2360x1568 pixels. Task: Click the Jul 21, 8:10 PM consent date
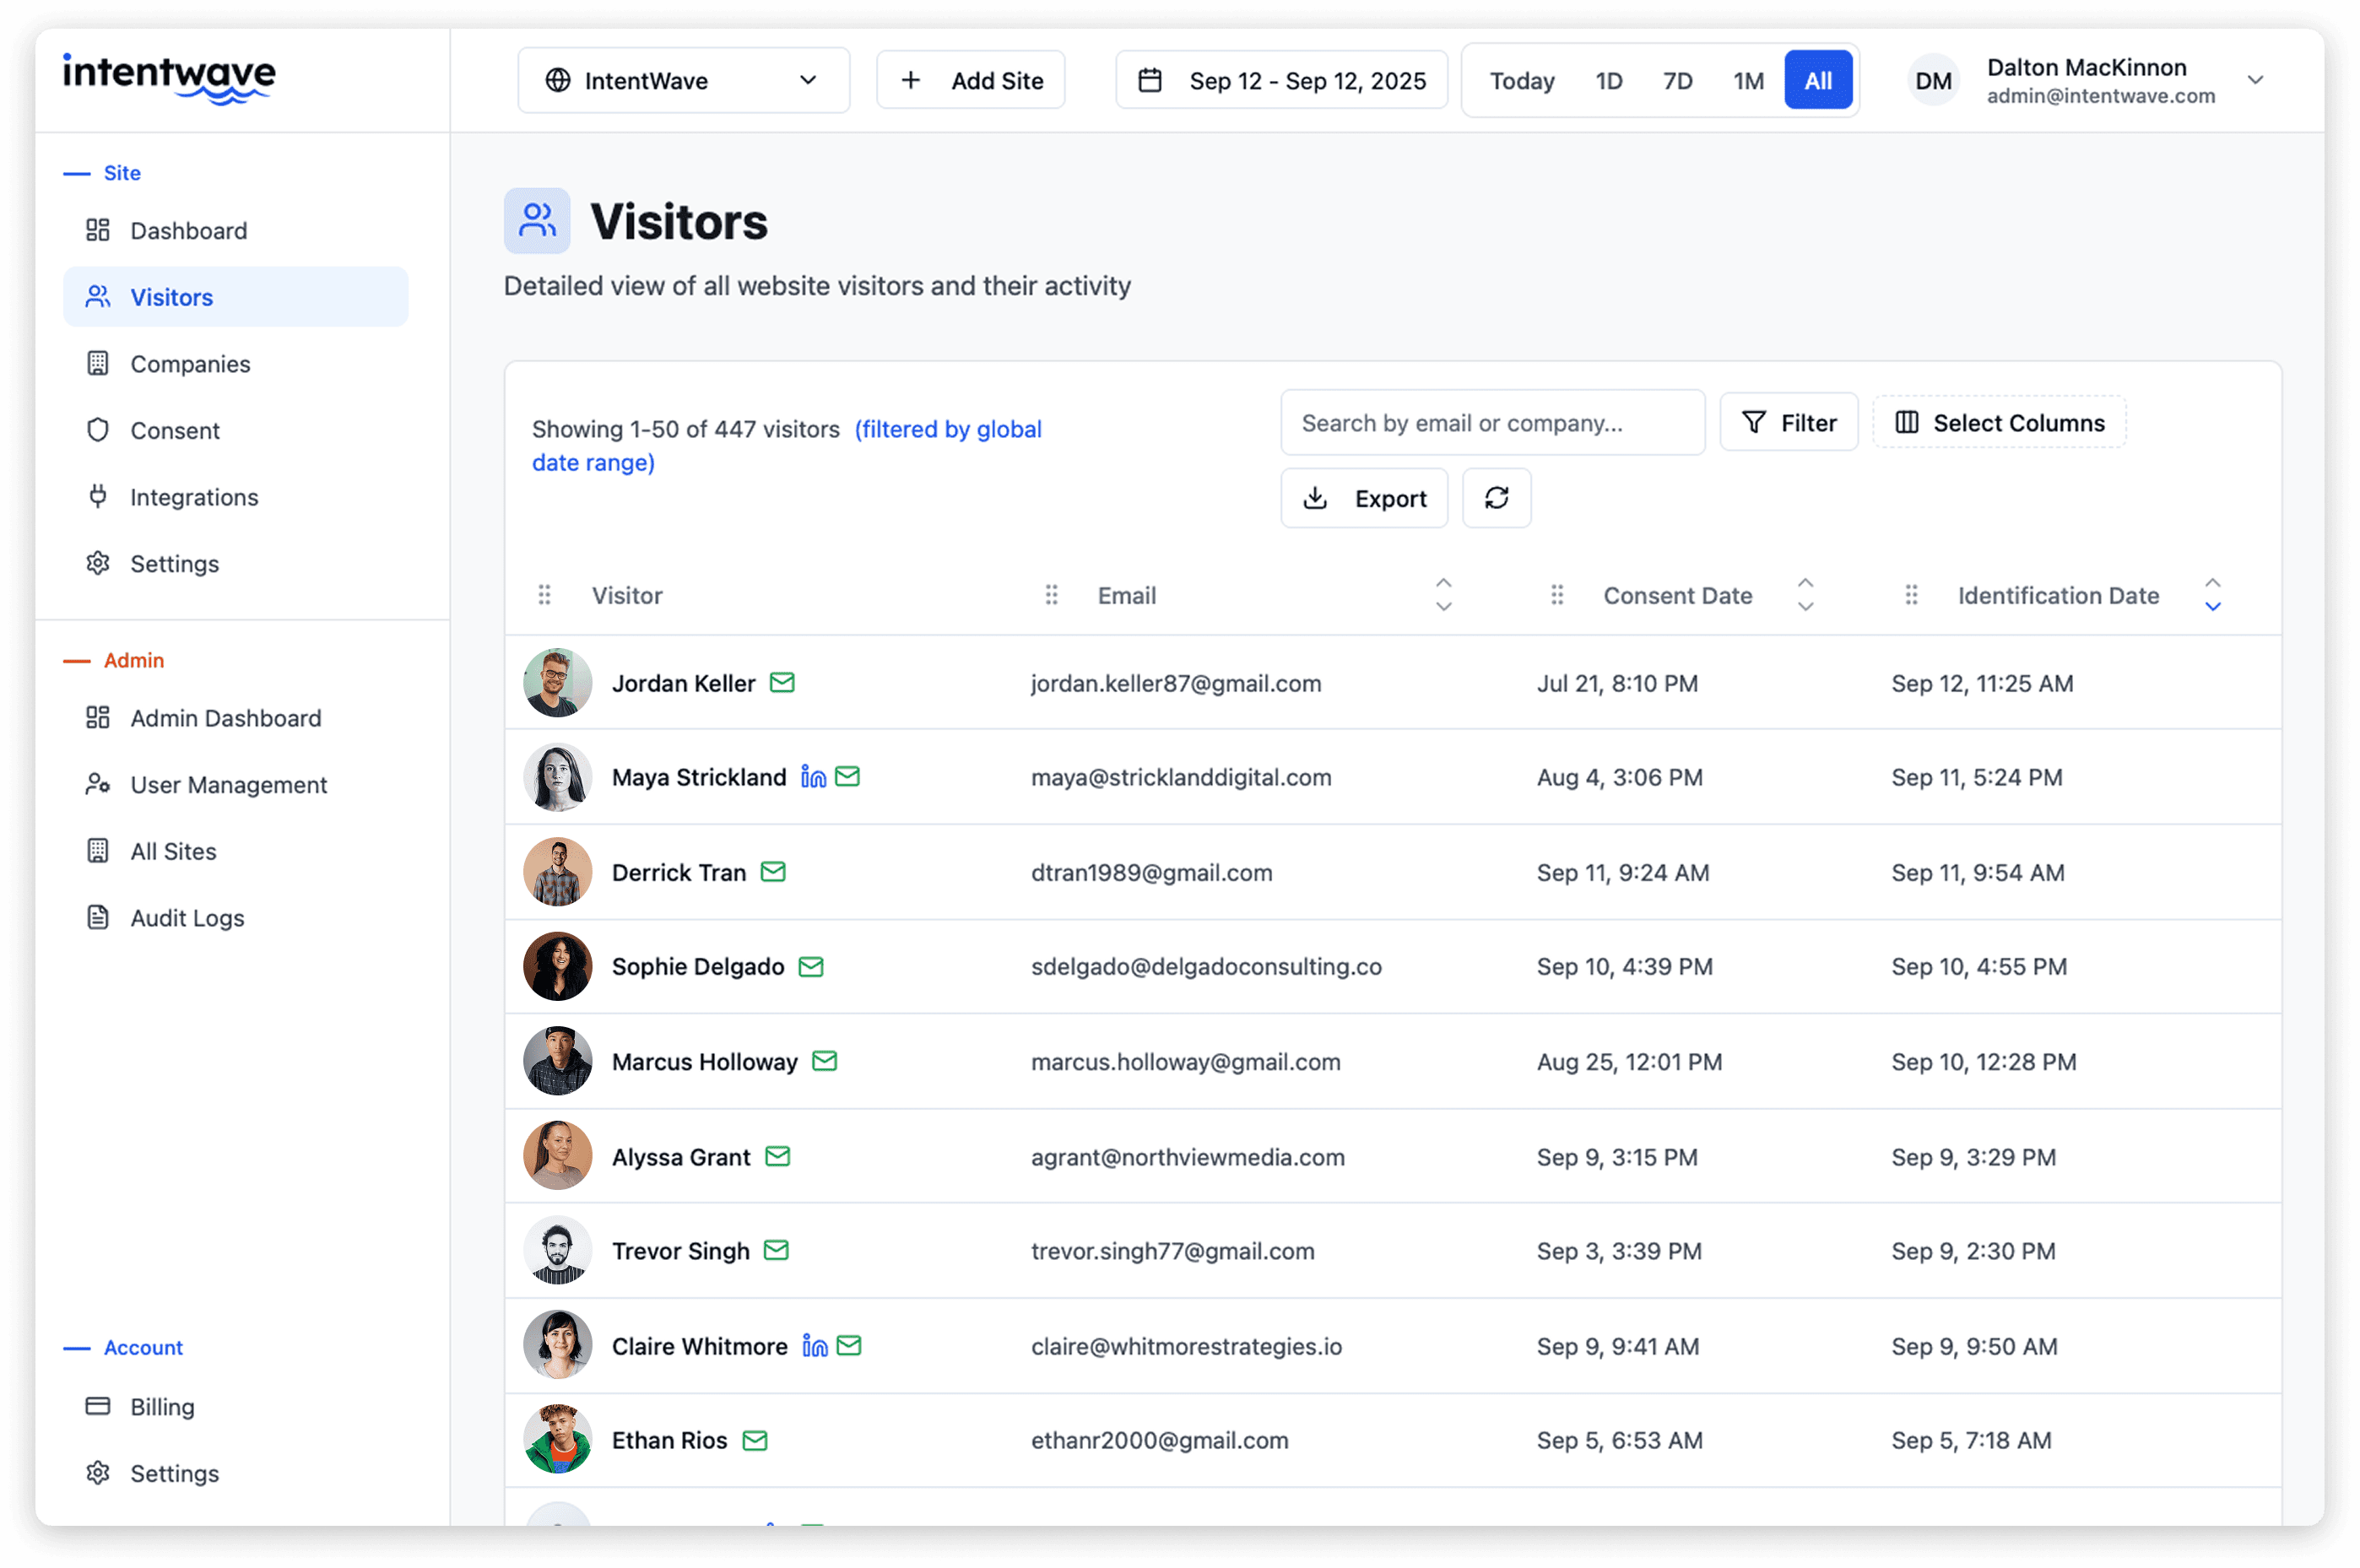[1618, 684]
